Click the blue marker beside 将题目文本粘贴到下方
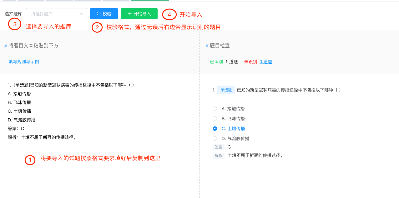This screenshot has height=198, width=399. click(6, 46)
